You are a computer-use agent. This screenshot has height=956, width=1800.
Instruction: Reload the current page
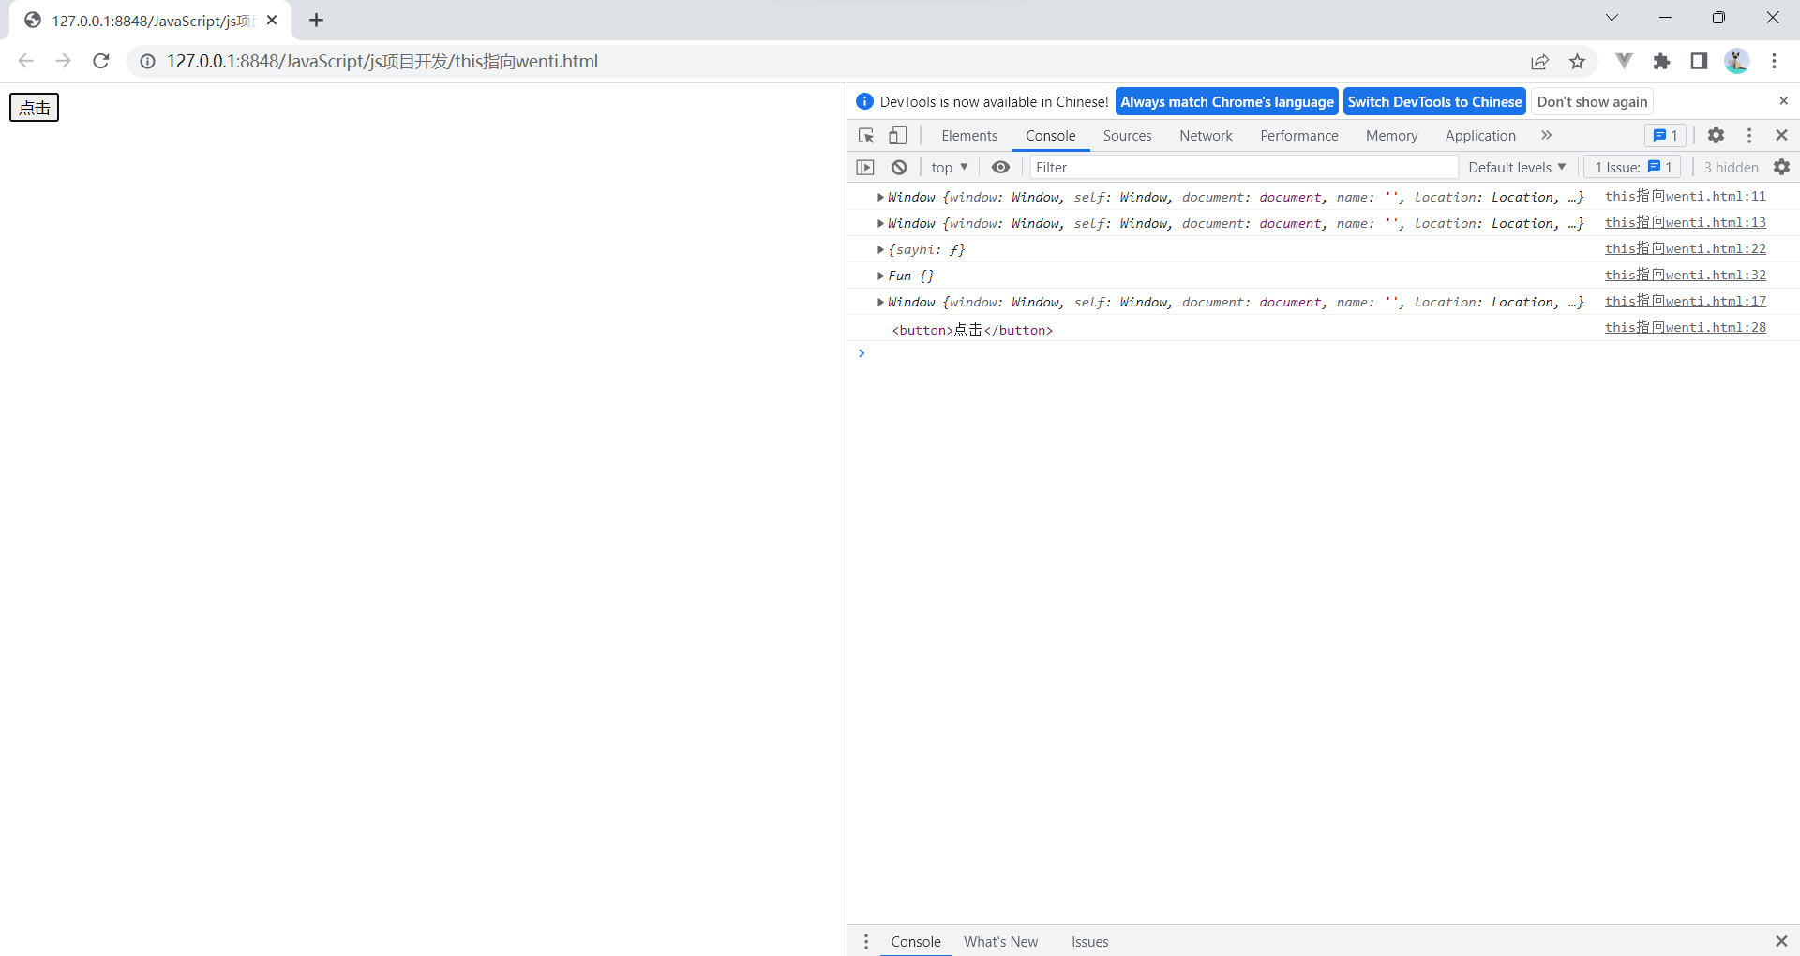pos(100,61)
